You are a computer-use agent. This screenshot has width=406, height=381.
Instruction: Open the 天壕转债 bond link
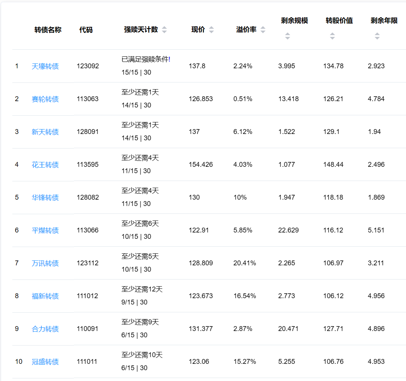pyautogui.click(x=45, y=66)
